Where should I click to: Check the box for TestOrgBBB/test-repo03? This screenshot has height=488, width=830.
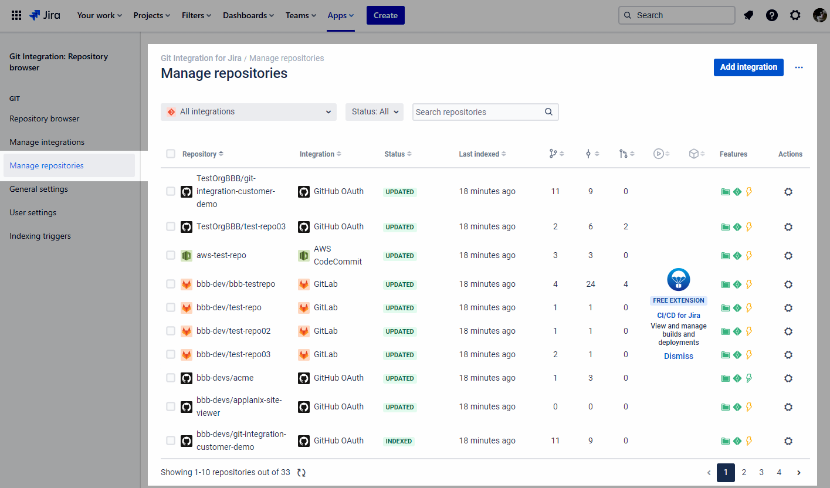point(171,226)
